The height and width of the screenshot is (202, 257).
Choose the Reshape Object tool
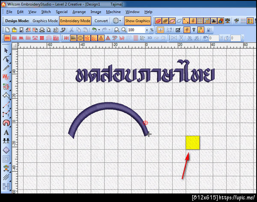[6, 59]
